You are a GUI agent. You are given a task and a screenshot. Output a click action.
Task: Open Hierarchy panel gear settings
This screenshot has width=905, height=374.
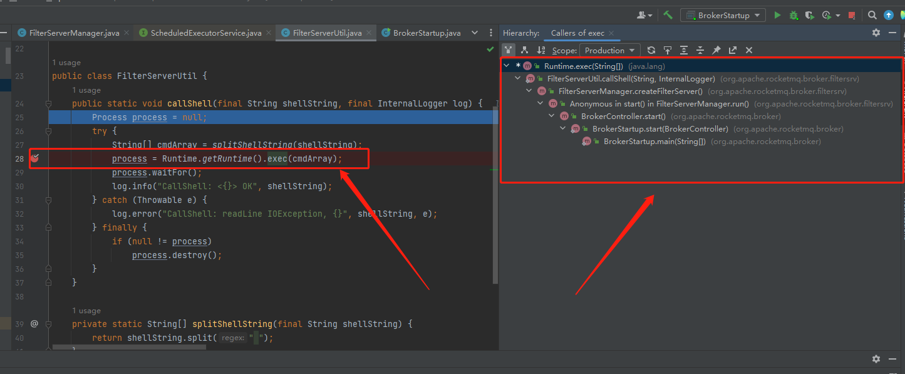click(x=876, y=33)
